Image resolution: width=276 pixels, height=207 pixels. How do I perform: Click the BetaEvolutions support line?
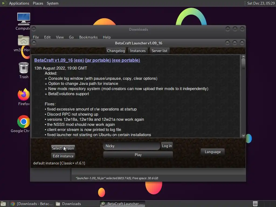(x=67, y=94)
